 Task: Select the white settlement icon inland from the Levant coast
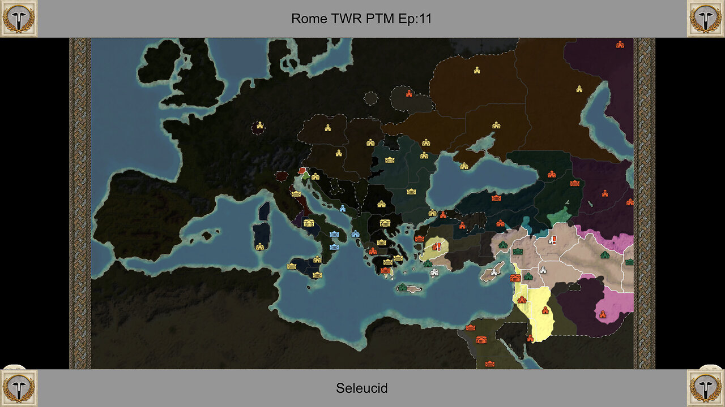(x=542, y=270)
